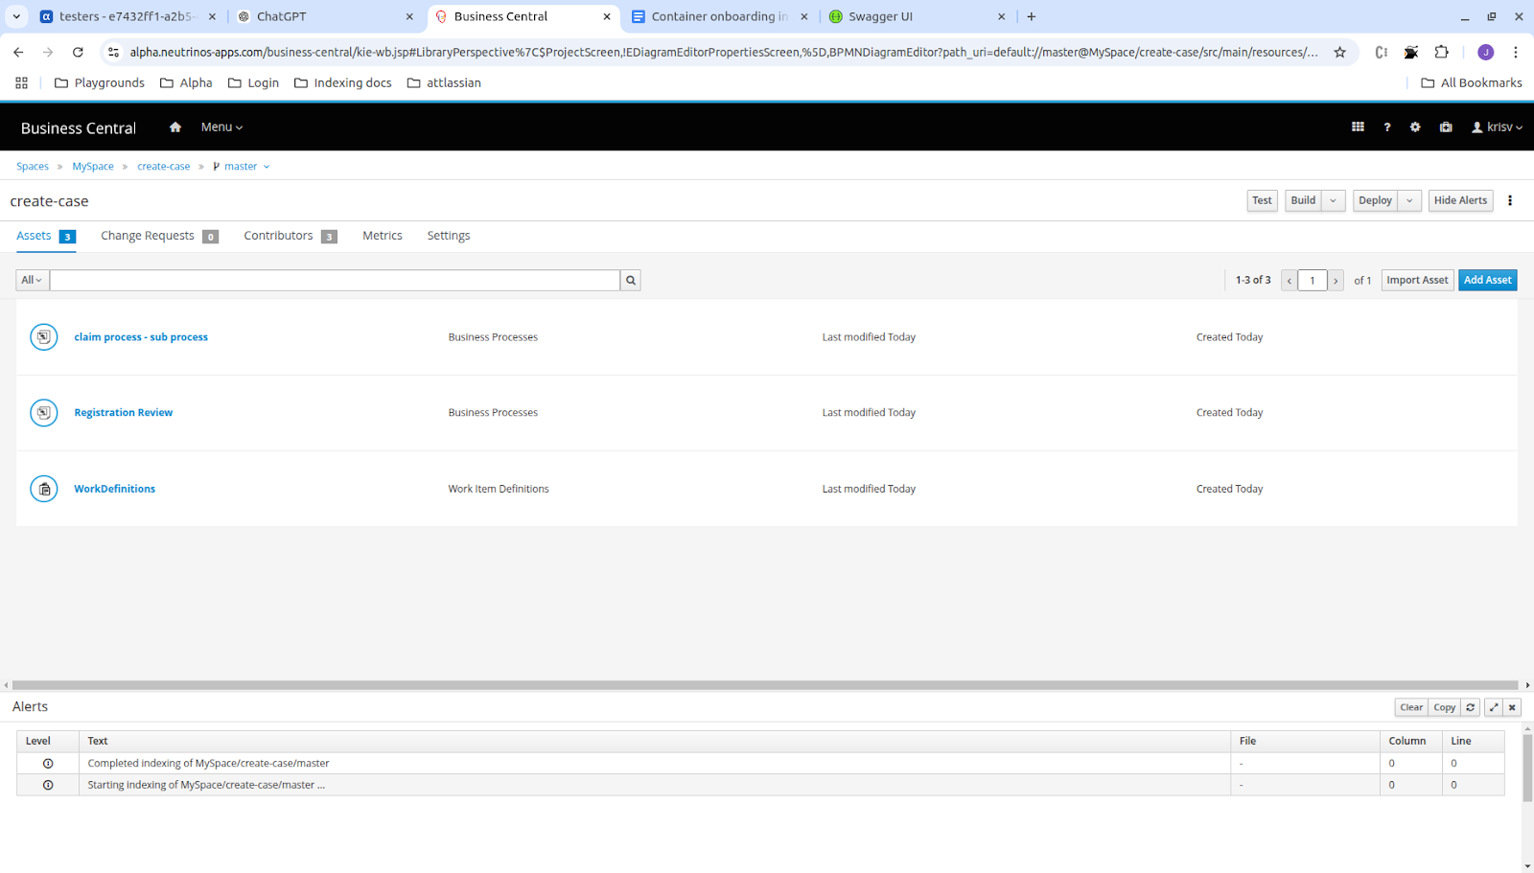Click the Deploy button
The width and height of the screenshot is (1534, 873).
click(x=1375, y=200)
